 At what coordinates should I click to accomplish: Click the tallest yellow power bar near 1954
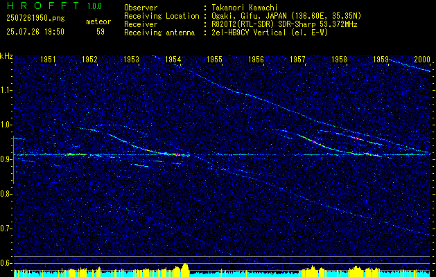(185, 269)
